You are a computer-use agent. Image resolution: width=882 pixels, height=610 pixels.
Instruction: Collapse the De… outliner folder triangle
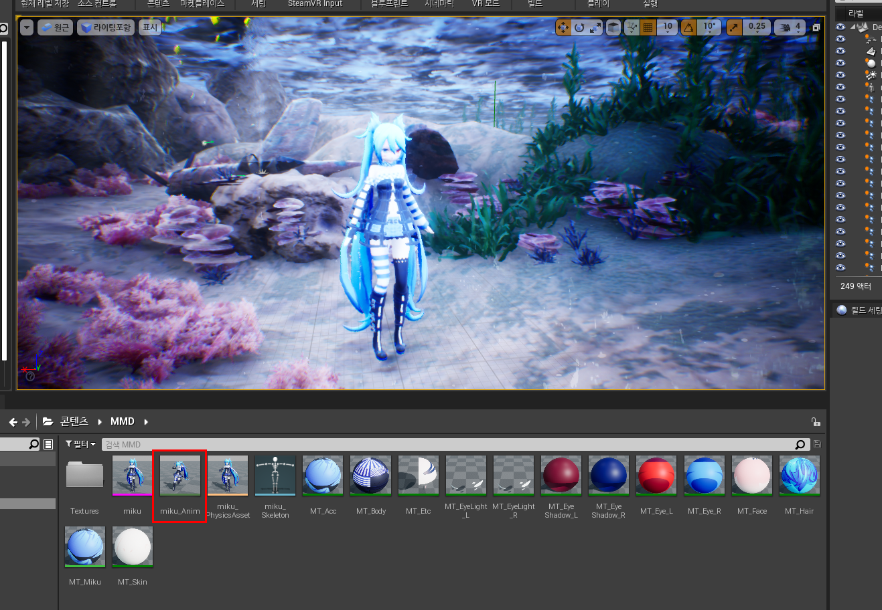853,27
